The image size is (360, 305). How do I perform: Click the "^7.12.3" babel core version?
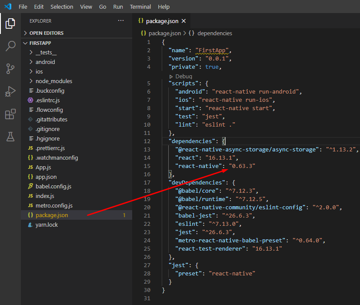(x=240, y=191)
